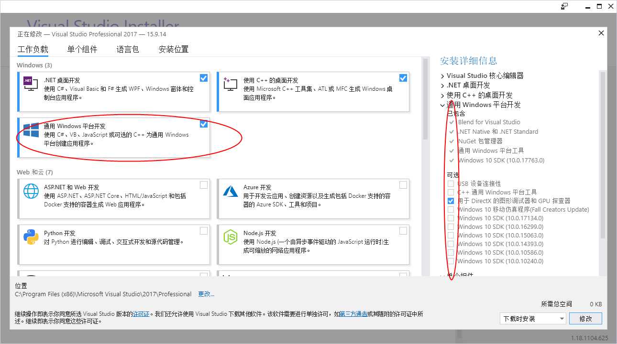Viewport: 617px width, 344px height.
Task: Check Windows 10 SDK (10.0.14393.0)
Action: (451, 244)
